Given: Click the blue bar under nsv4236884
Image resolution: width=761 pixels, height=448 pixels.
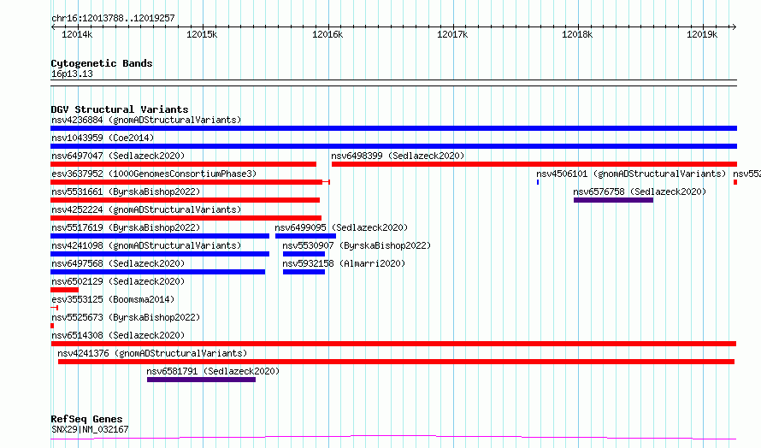Looking at the screenshot, I should [x=393, y=128].
